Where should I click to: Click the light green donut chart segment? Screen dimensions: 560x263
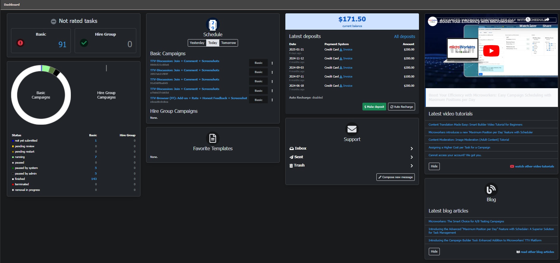click(46, 68)
